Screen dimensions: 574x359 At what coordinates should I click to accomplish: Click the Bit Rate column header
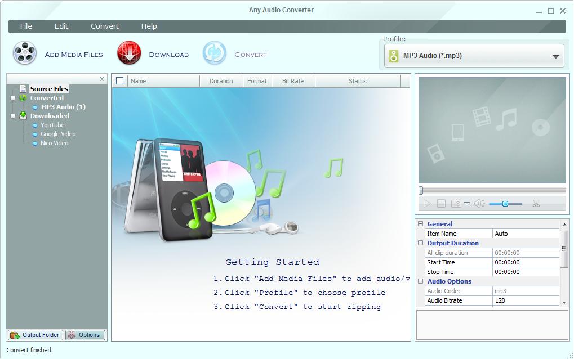tap(293, 81)
